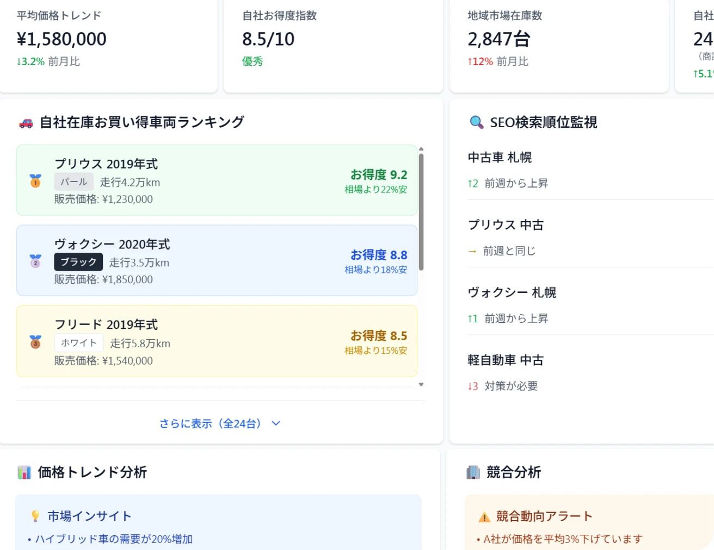714x550 pixels.
Task: Click the ranking list scrollbar thumb
Action: 421,212
